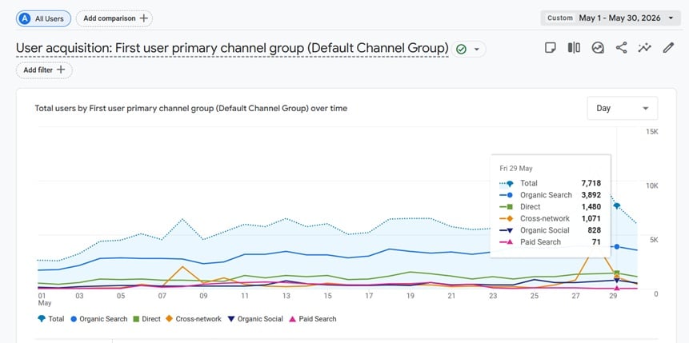Click the green check status icon
This screenshot has height=343, width=689.
[x=461, y=50]
